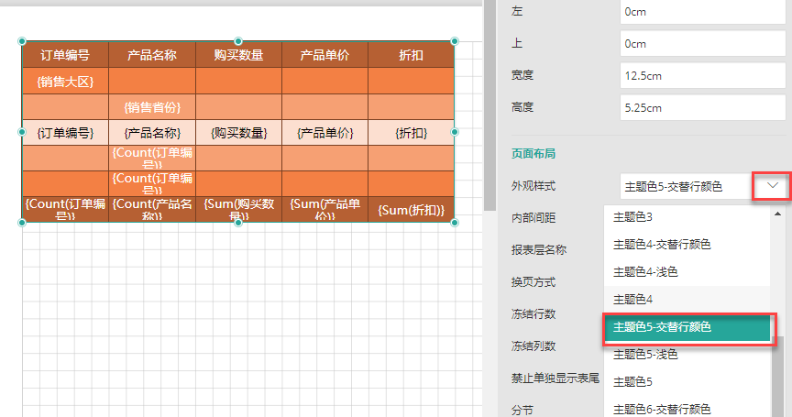Select header cell 购买数量
The image size is (792, 417).
238,54
